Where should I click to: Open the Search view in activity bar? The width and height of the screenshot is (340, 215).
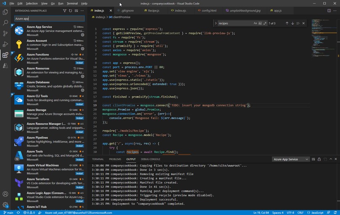[x=5, y=22]
